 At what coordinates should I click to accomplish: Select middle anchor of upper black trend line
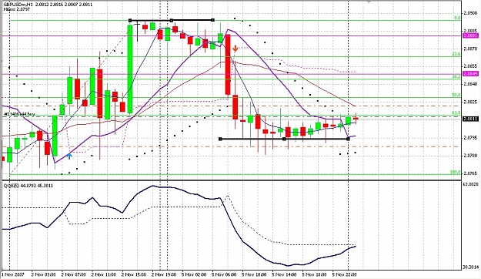point(171,21)
